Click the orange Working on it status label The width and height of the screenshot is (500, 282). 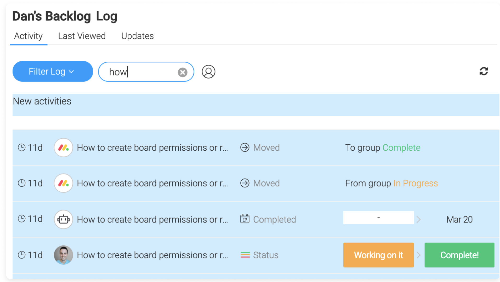click(x=378, y=255)
